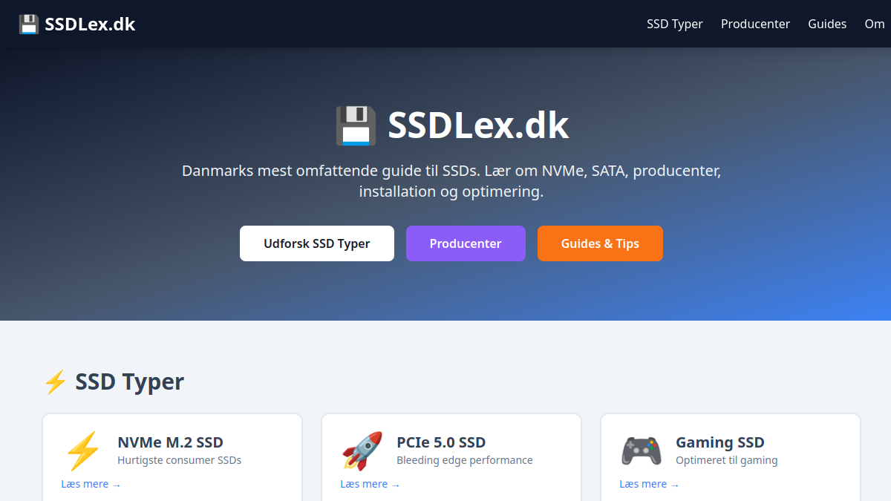
Task: Follow Læs mere on the Gaming SSD card
Action: pyautogui.click(x=649, y=483)
